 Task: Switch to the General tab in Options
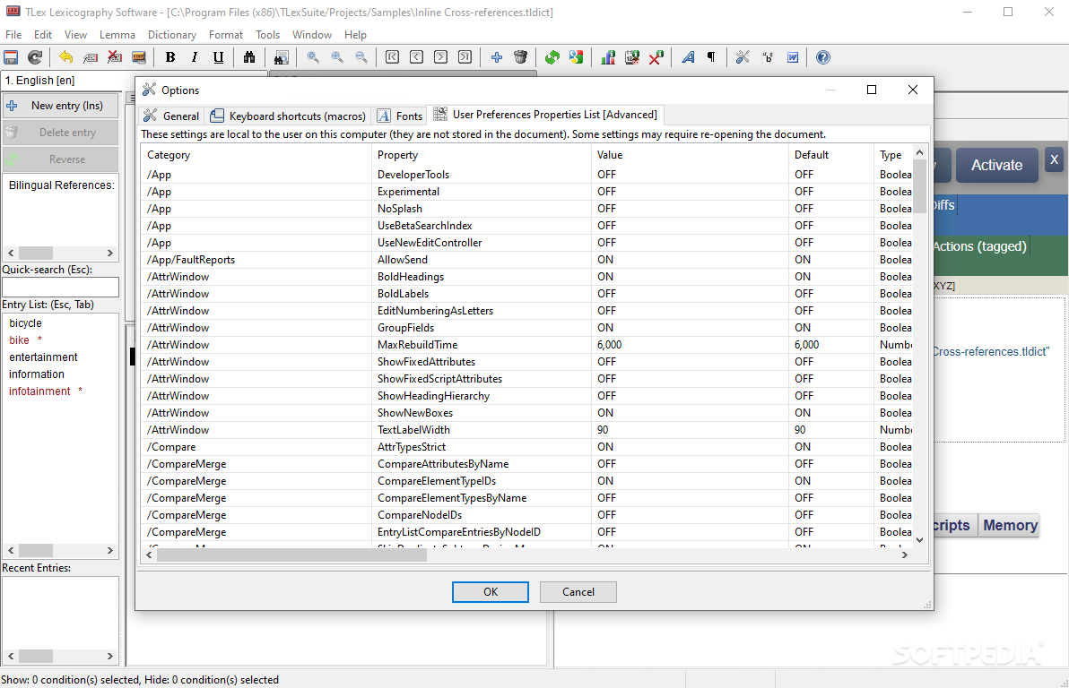pos(171,116)
